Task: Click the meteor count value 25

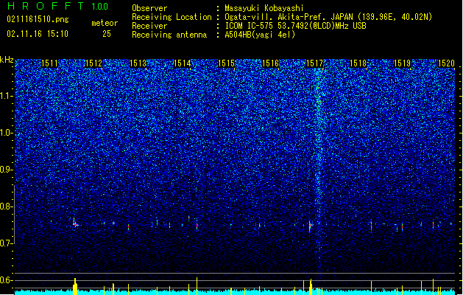Action: tap(107, 34)
